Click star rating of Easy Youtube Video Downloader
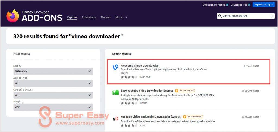Screen dimensions: 278x132 tap(129, 103)
